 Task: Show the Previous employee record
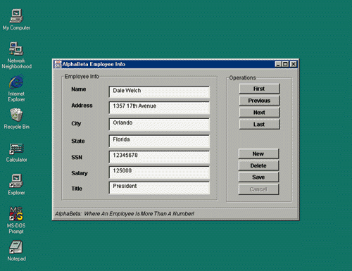[x=259, y=101]
